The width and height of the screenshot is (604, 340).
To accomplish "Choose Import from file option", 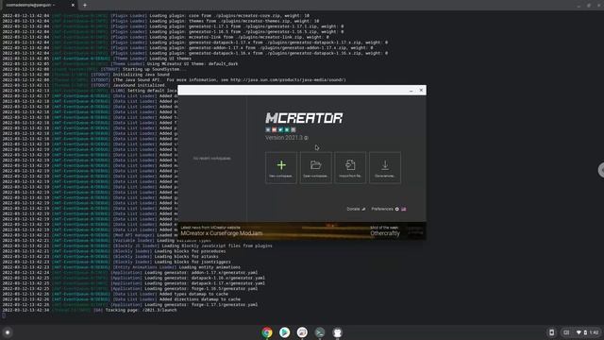I will [350, 168].
